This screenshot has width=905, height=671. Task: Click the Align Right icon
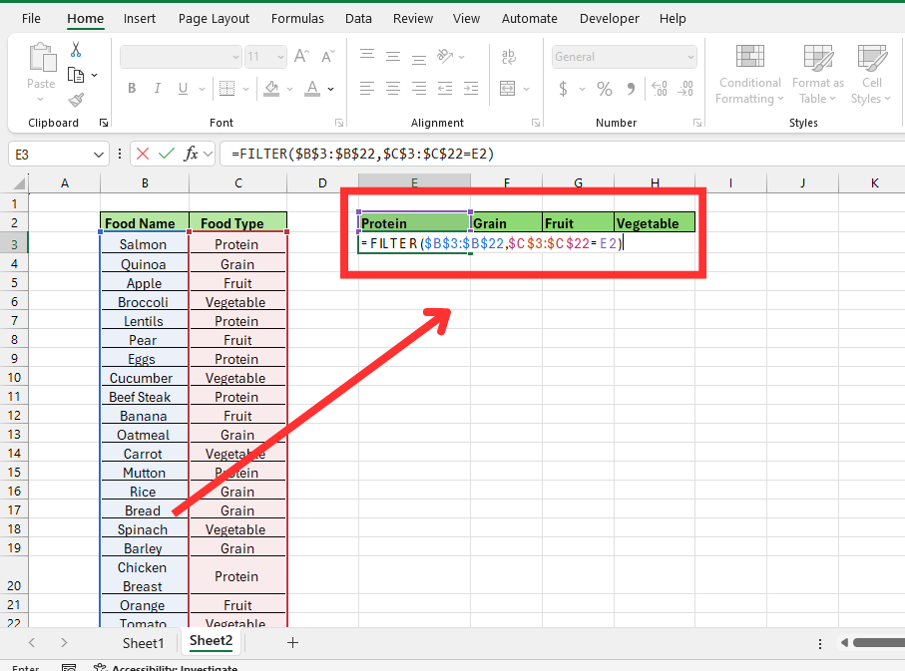pos(419,89)
